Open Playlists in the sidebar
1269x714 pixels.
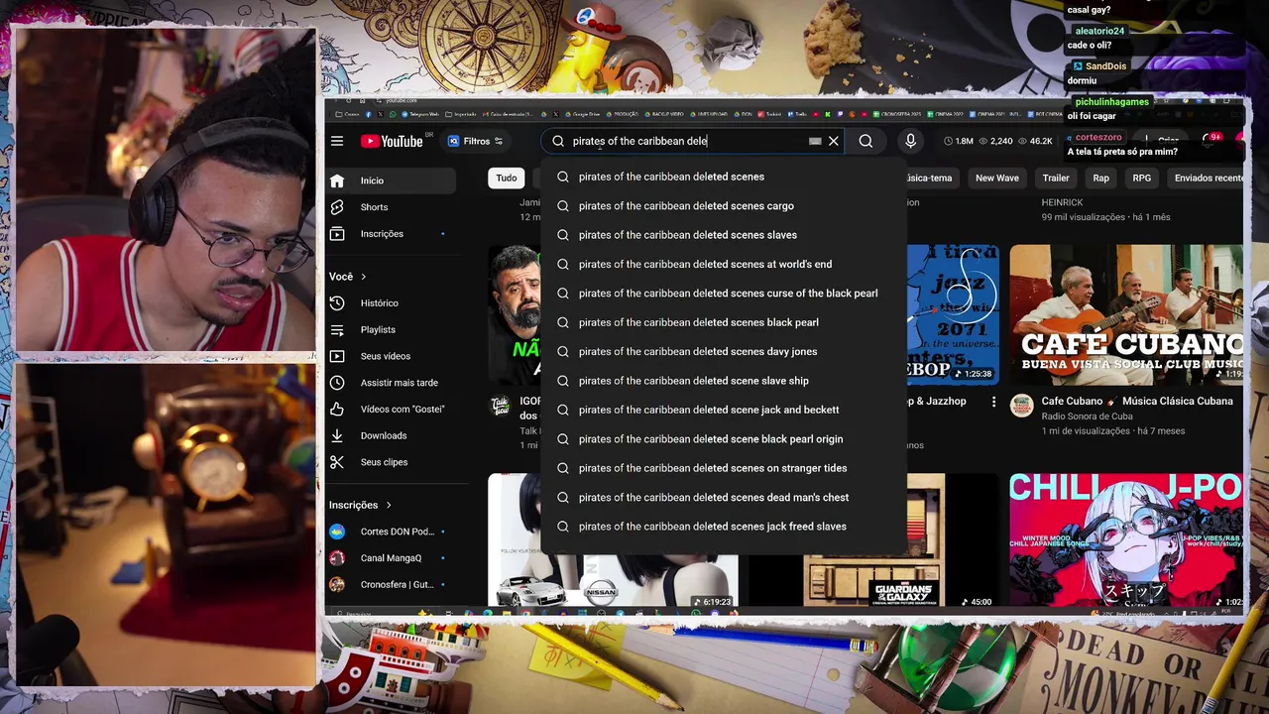(x=391, y=329)
